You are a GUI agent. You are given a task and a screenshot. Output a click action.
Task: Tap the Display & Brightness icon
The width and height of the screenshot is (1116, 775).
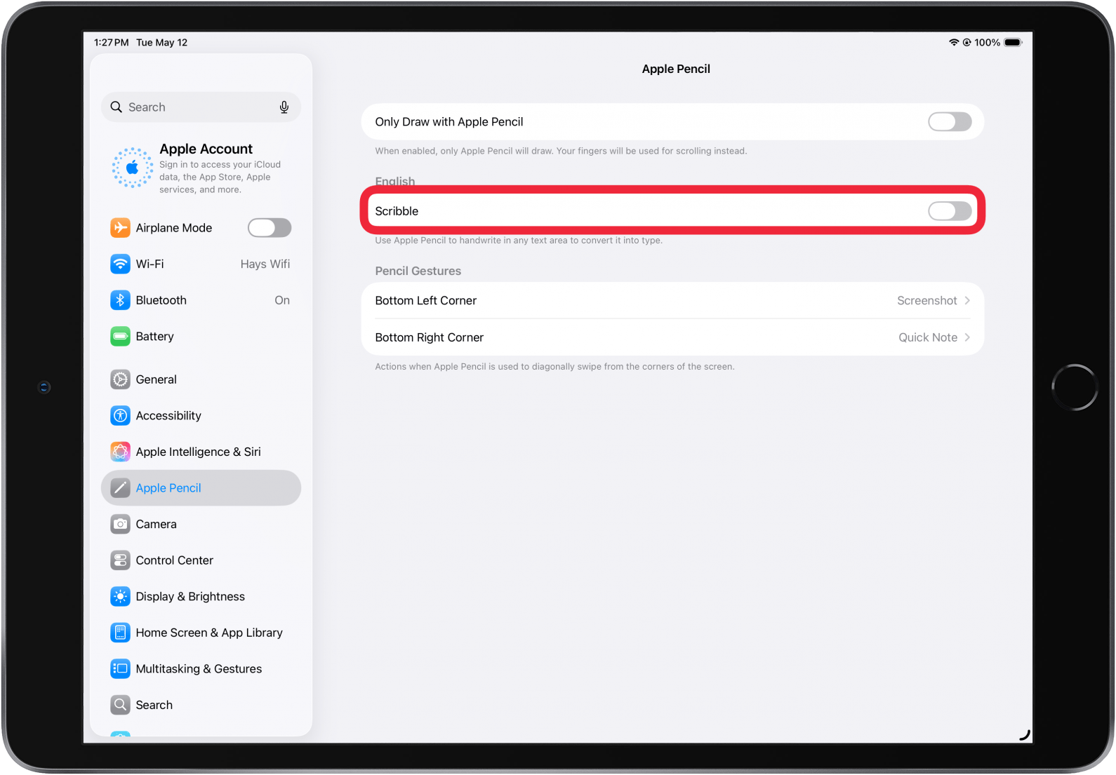tap(121, 597)
